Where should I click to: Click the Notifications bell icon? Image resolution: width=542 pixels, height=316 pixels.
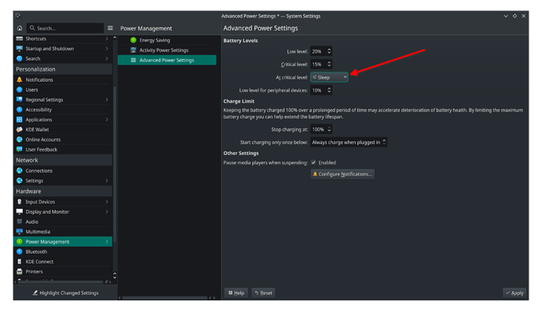[20, 80]
